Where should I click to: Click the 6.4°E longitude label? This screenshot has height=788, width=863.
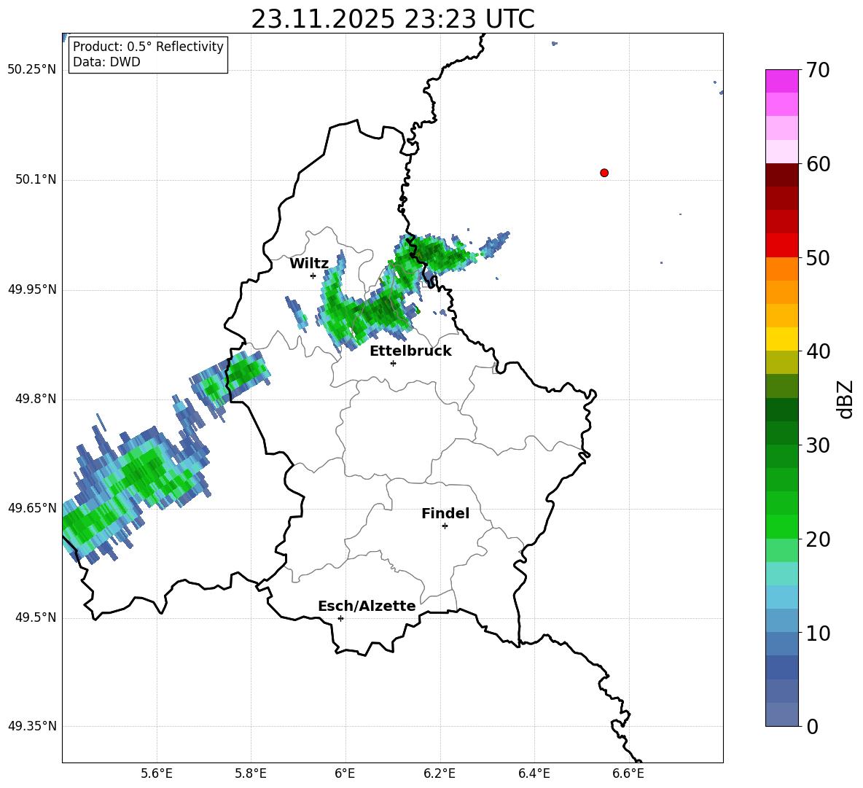pos(534,773)
